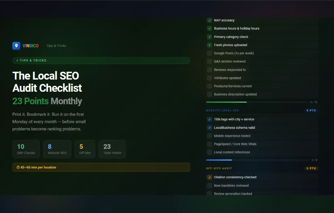Screen dimensions: 334x213
Task: Select the 23 Total Points stat card
Action: 112,149
